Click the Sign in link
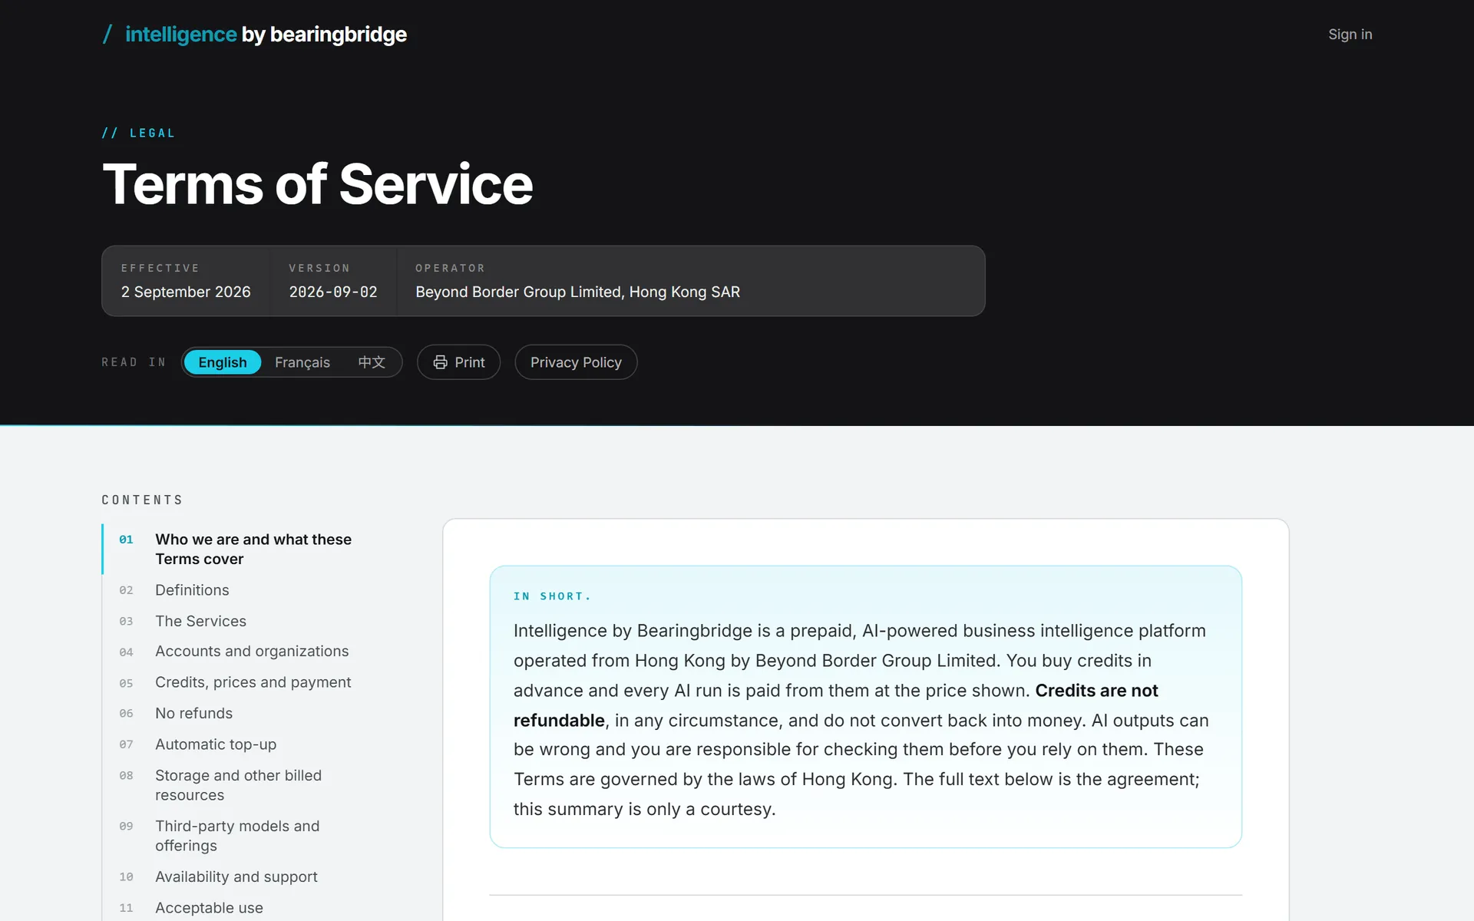The height and width of the screenshot is (921, 1474). click(1350, 35)
